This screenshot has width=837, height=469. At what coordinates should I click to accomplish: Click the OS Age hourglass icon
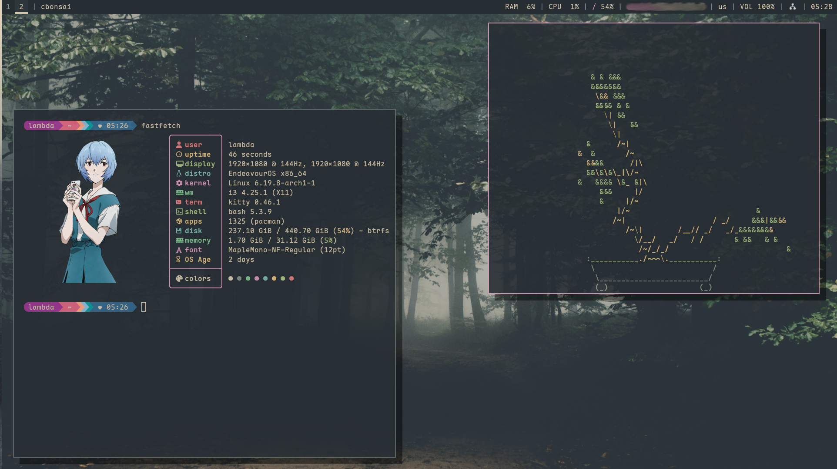click(x=178, y=260)
